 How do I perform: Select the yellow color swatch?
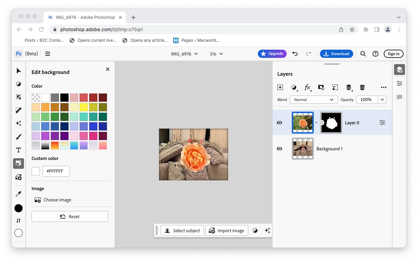[x=84, y=107]
